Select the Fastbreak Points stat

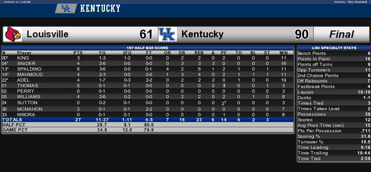click(334, 87)
